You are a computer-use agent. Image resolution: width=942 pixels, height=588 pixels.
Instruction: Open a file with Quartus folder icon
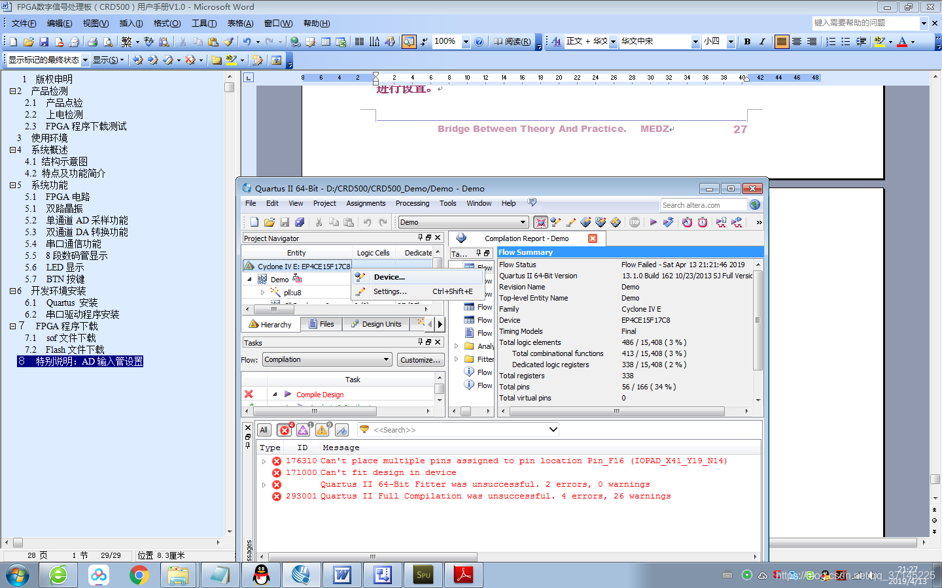tap(269, 222)
